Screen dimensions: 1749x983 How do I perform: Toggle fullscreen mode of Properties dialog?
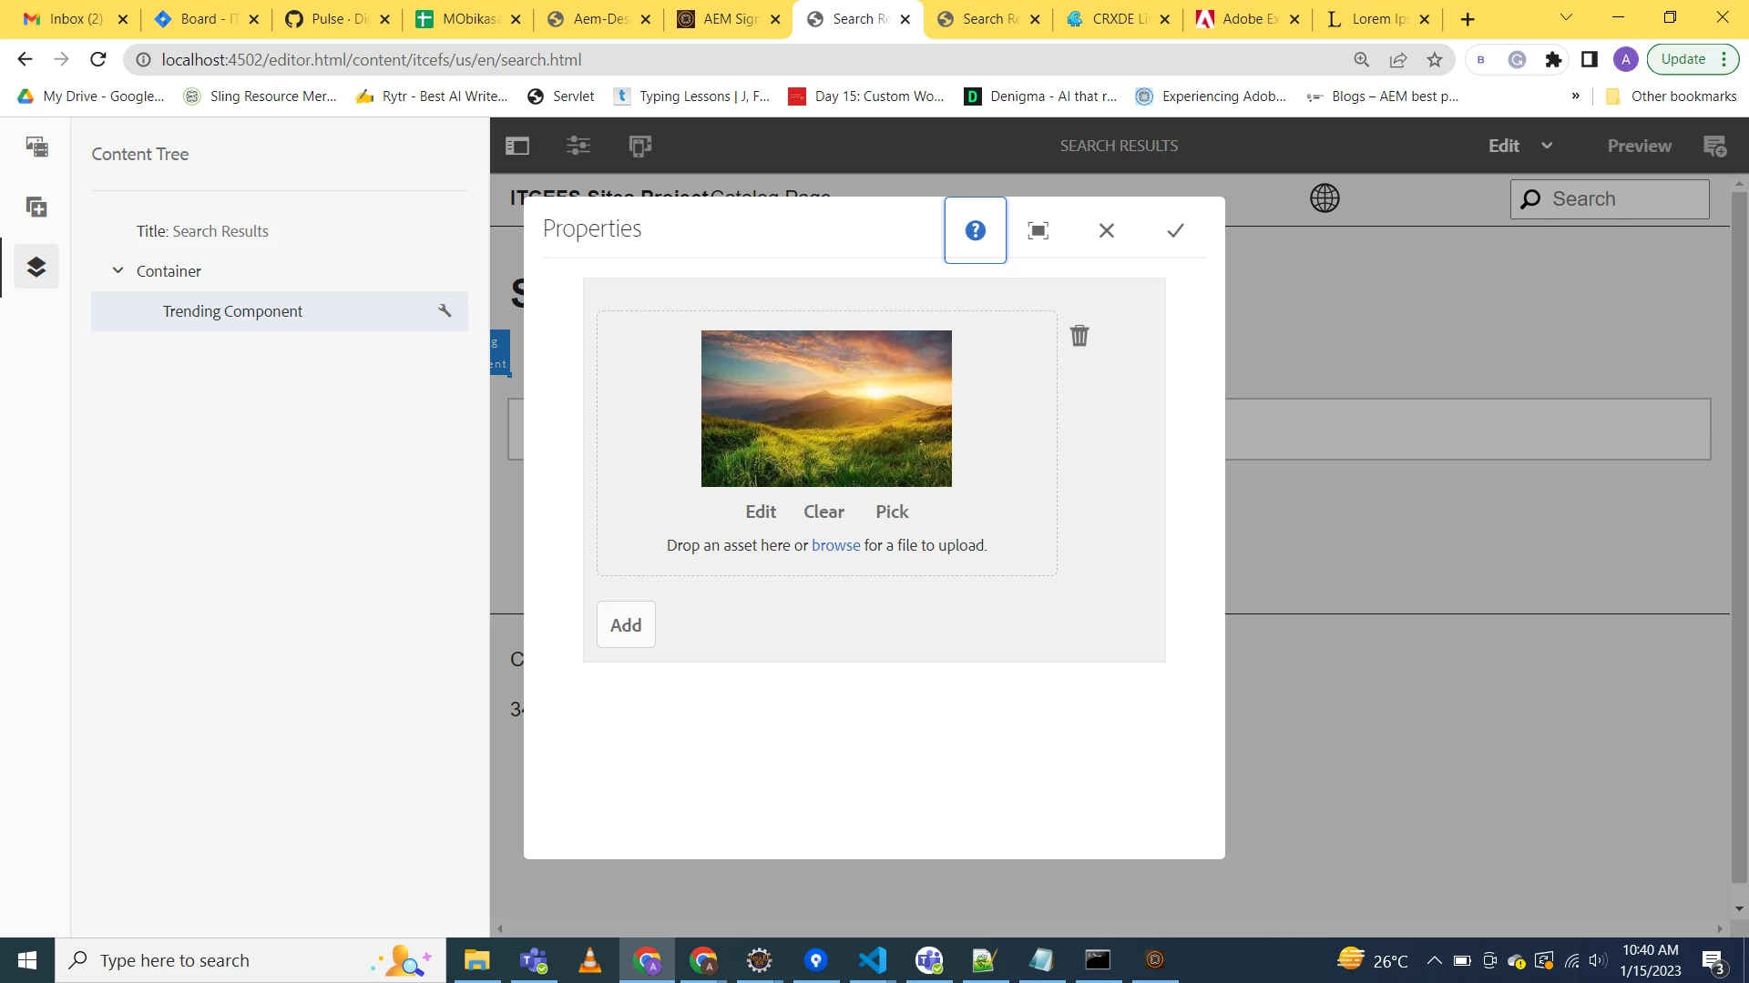point(1038,230)
